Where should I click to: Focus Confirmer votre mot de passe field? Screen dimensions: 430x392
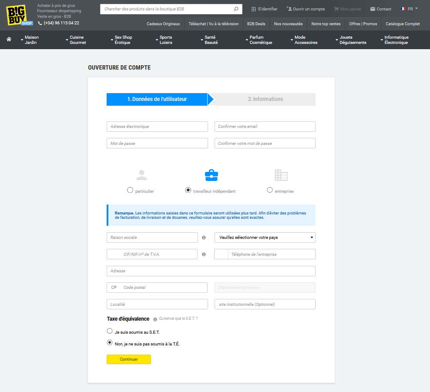tap(265, 144)
